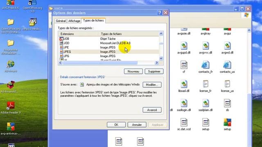Image resolution: width=262 pixels, height=147 pixels.
Task: Select avgvvx.dll in the Explorer window
Action: pos(206,48)
